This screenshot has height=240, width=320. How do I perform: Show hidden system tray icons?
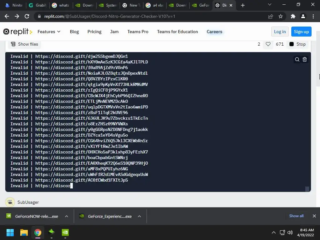coord(274,232)
